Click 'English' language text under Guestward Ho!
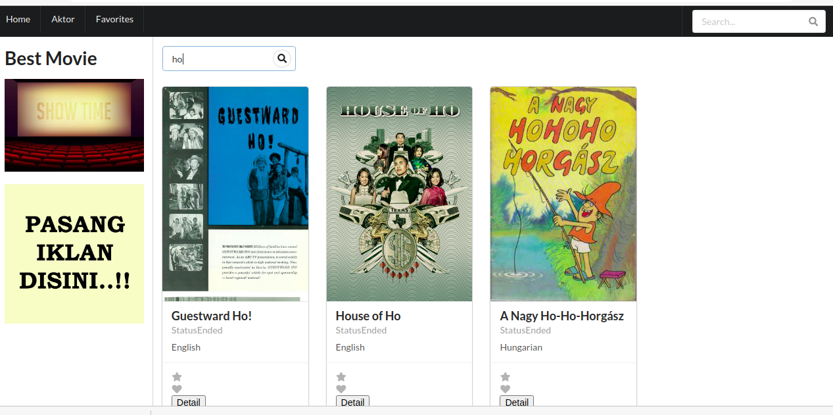Image resolution: width=833 pixels, height=415 pixels. coord(186,347)
